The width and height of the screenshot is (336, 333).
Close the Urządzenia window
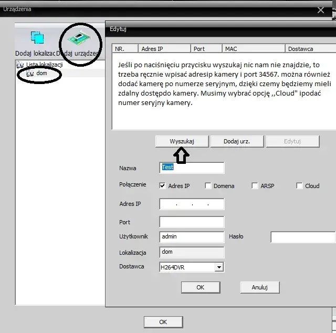click(x=321, y=10)
